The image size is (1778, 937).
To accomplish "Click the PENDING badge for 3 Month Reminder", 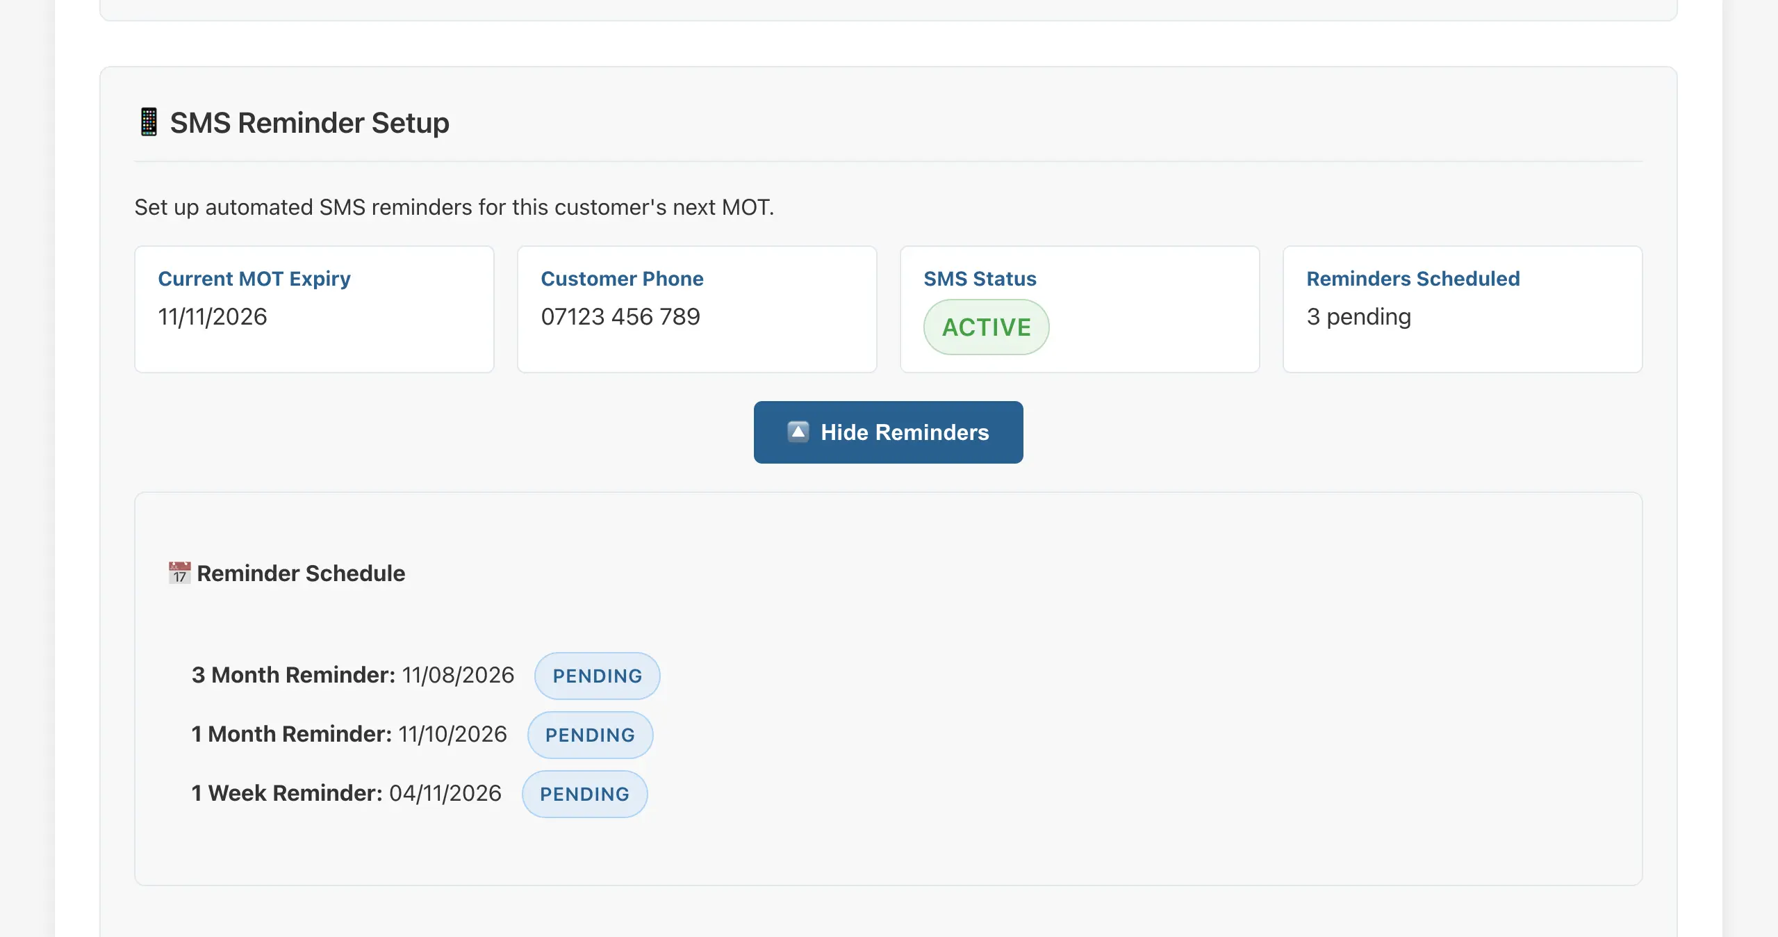I will click(x=597, y=676).
